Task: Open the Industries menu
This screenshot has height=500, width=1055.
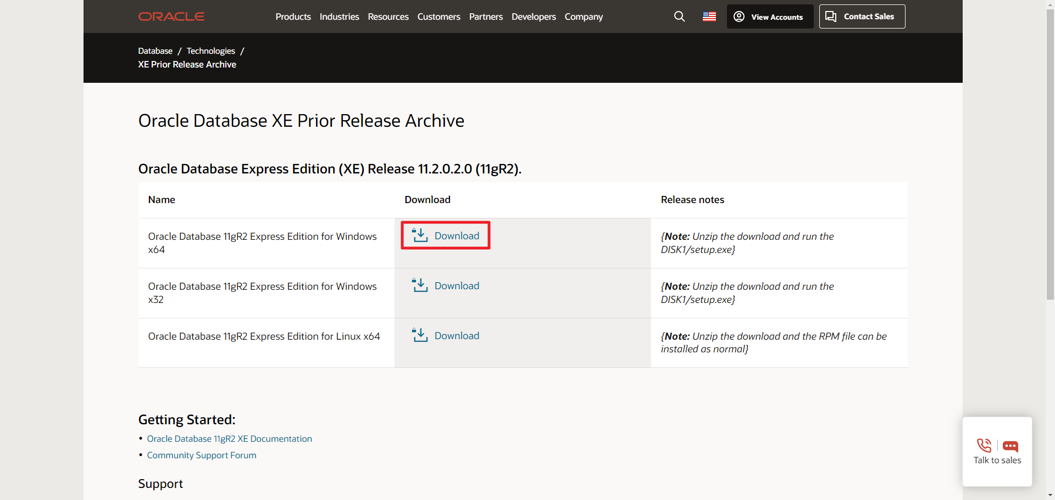Action: pos(339,16)
